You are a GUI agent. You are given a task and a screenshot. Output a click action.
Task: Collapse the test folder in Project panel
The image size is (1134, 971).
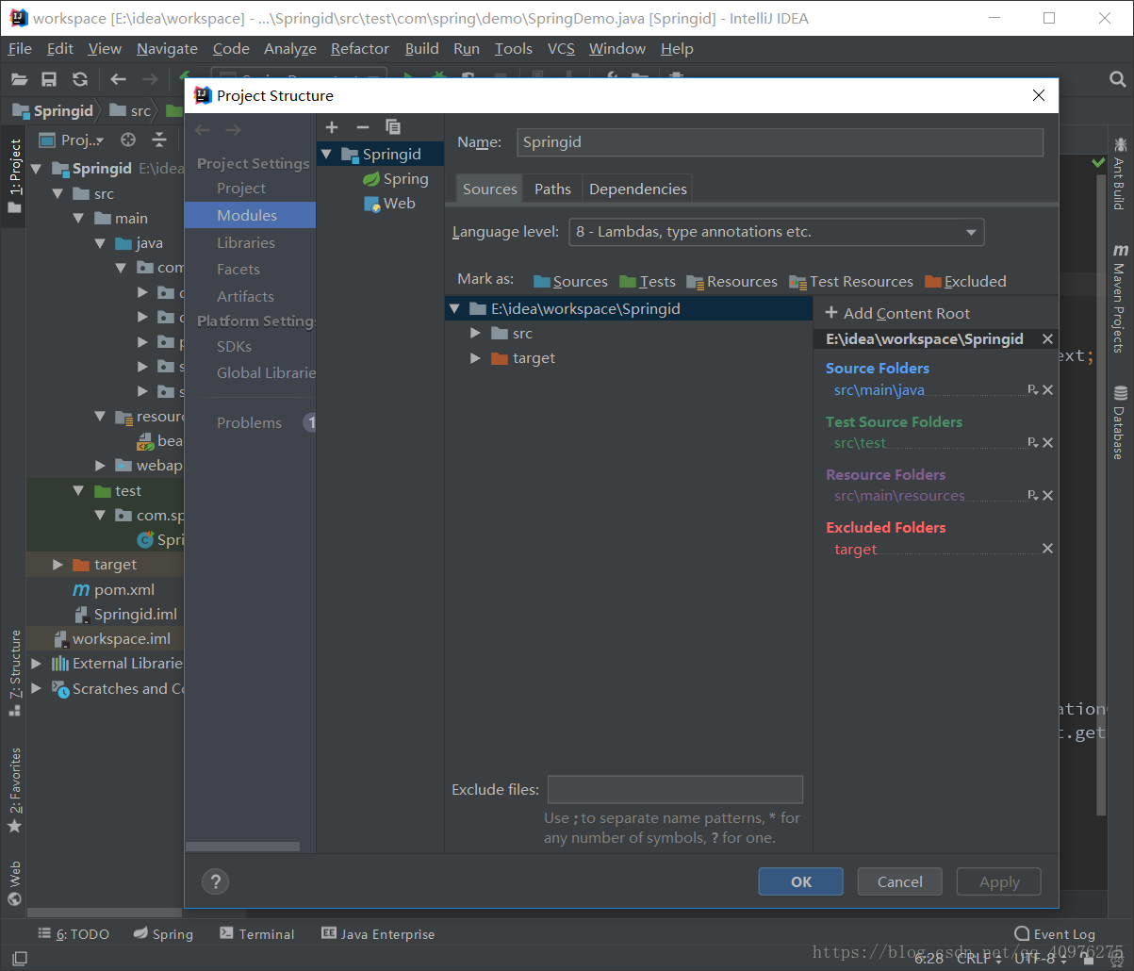tap(79, 490)
